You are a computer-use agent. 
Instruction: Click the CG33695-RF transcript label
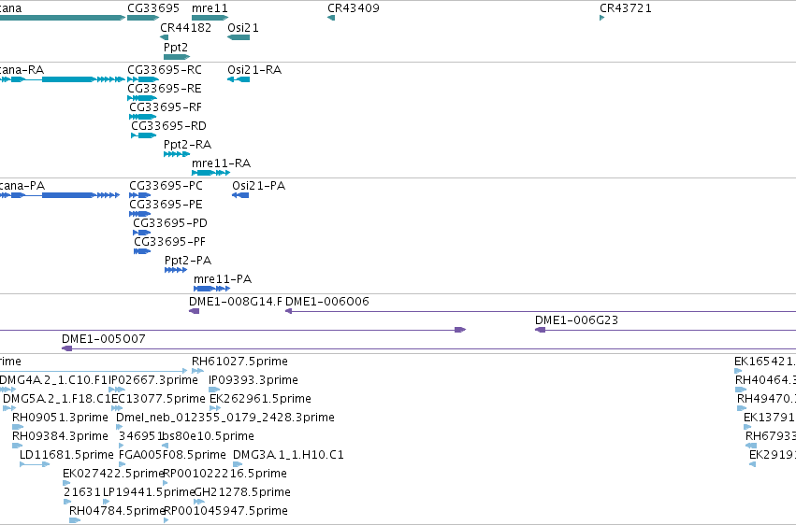click(166, 107)
